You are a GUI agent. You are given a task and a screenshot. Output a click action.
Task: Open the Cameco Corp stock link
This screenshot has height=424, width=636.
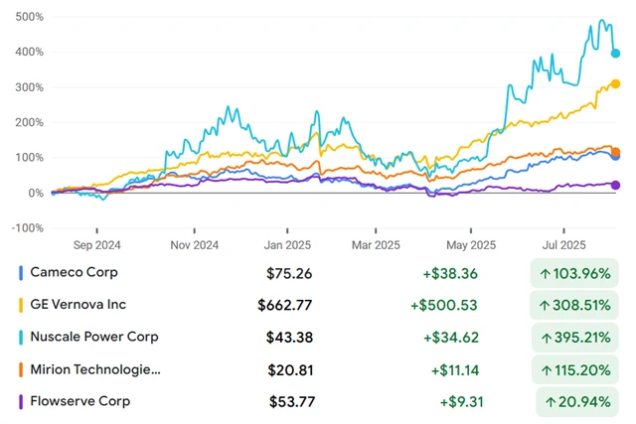tap(75, 273)
